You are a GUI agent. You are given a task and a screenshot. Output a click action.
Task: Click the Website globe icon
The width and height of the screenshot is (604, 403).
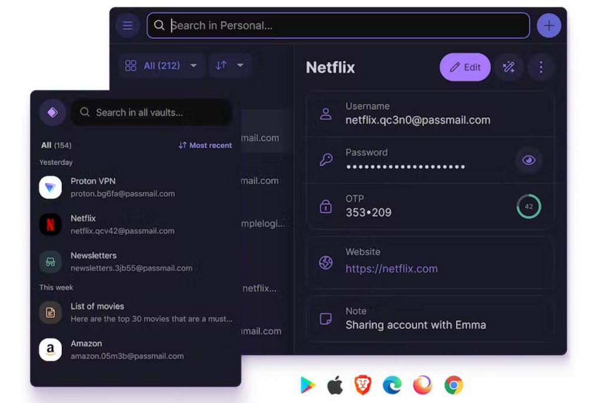(x=326, y=263)
